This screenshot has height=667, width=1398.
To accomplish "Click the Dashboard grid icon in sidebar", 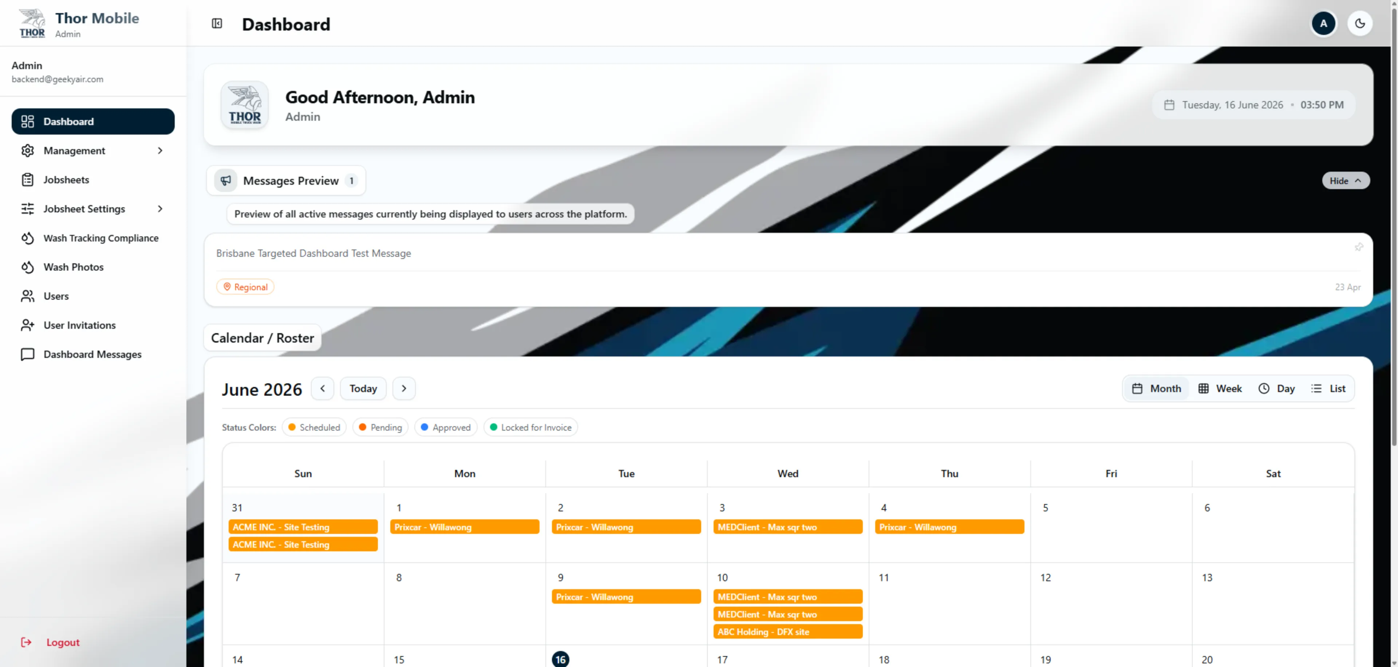I will coord(28,121).
